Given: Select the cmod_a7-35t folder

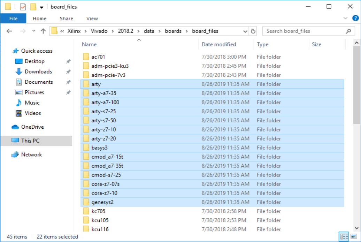Looking at the screenshot, I should click(212, 166).
